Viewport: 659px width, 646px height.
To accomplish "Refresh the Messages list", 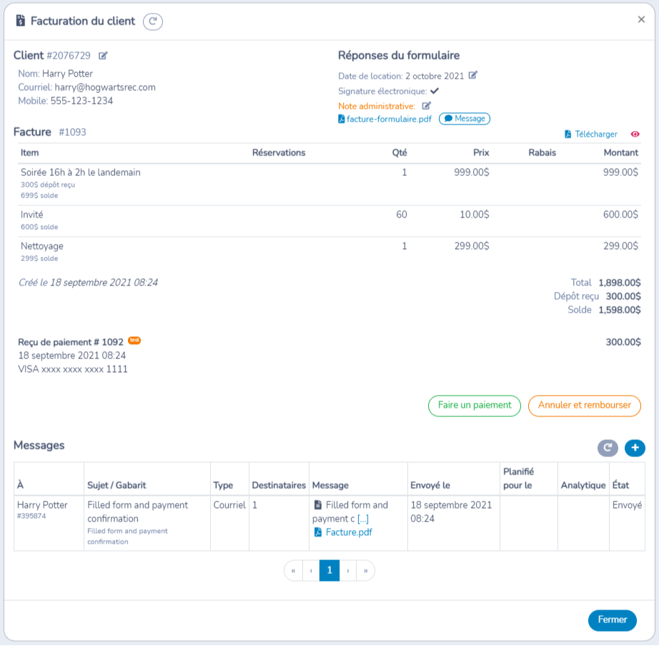I will (608, 448).
